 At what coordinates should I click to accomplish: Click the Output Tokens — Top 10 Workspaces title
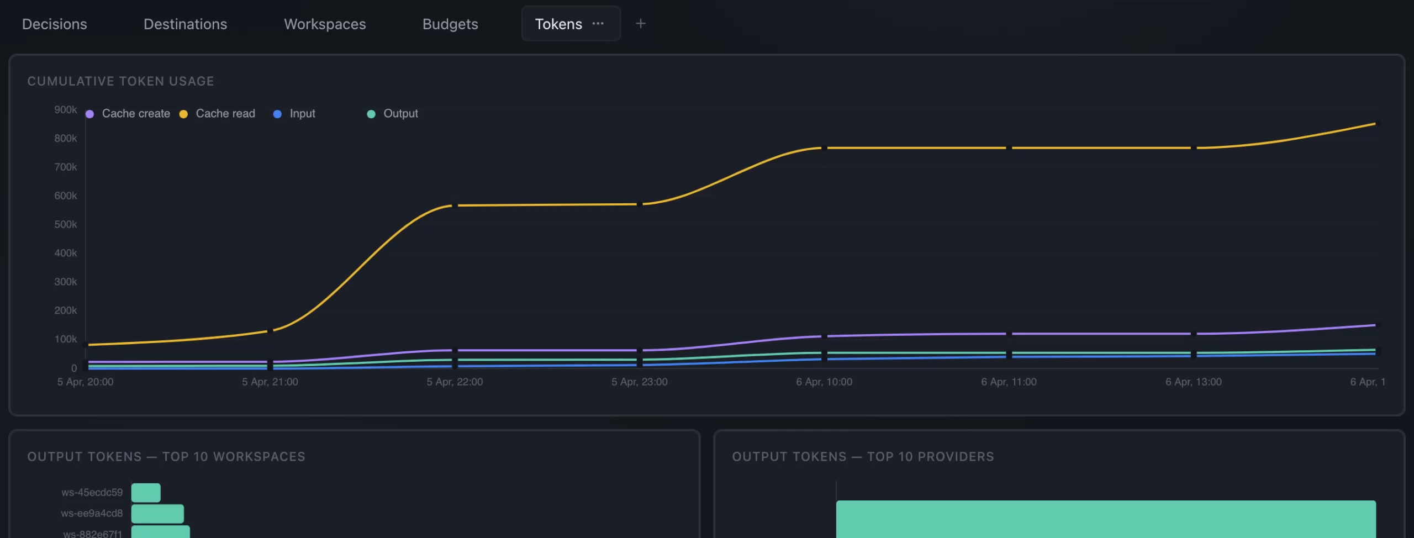tap(166, 456)
